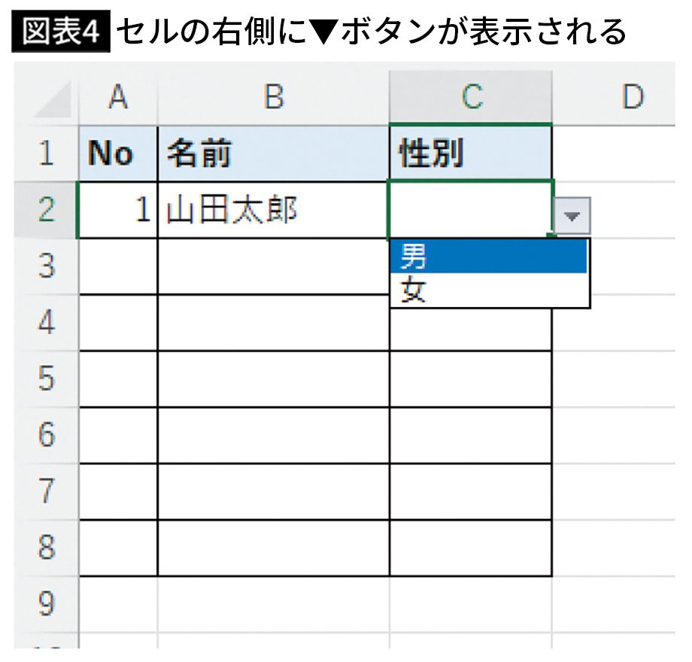Select empty cell A8 in the table
Viewport: 692px width, 662px height.
click(x=118, y=548)
